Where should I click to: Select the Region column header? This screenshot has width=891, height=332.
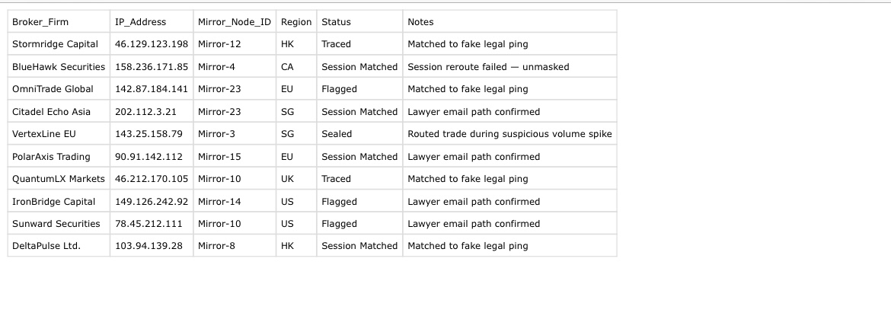(296, 21)
